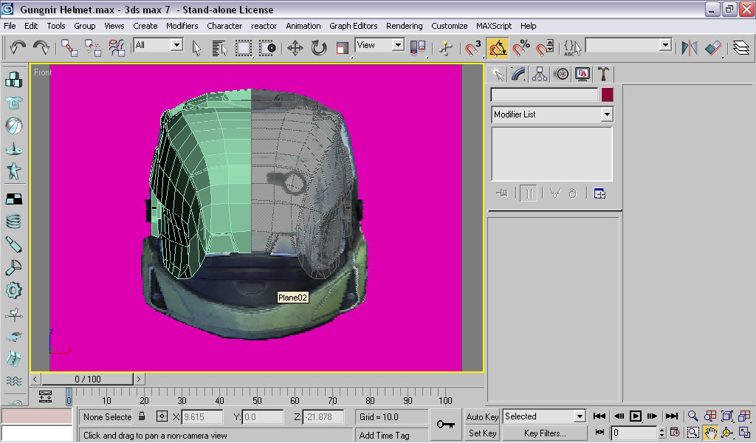
Task: Open the Modifiers menu
Action: click(x=182, y=26)
